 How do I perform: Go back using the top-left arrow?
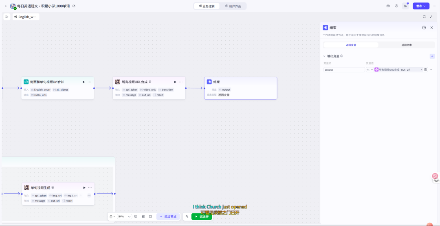(6, 6)
